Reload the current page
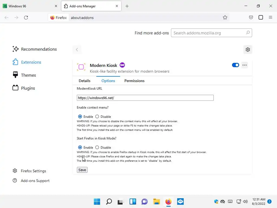This screenshot has width=277, height=208. point(26,18)
